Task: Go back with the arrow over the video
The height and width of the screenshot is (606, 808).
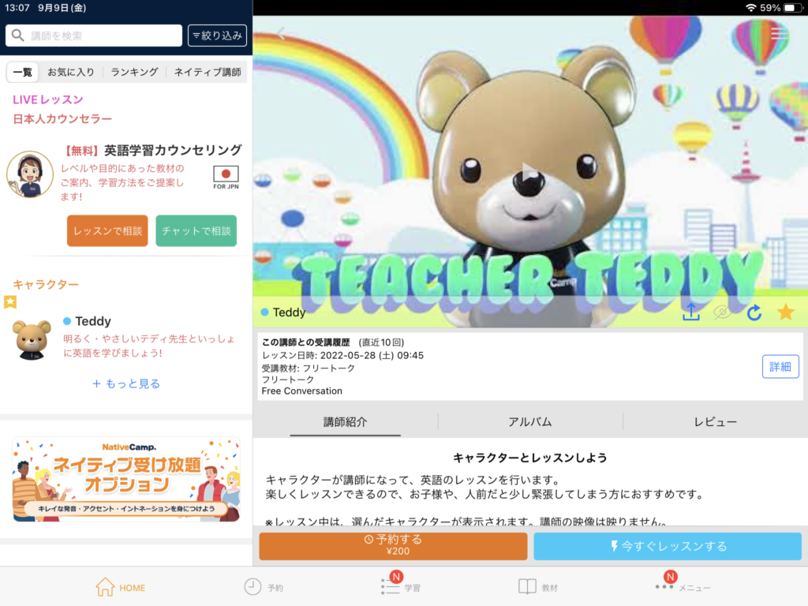Action: [x=281, y=34]
